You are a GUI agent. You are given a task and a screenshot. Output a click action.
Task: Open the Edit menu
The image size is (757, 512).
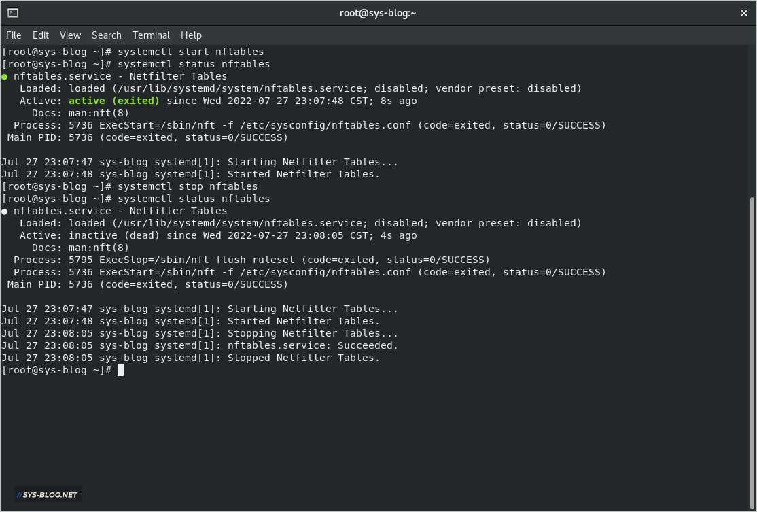pos(41,35)
